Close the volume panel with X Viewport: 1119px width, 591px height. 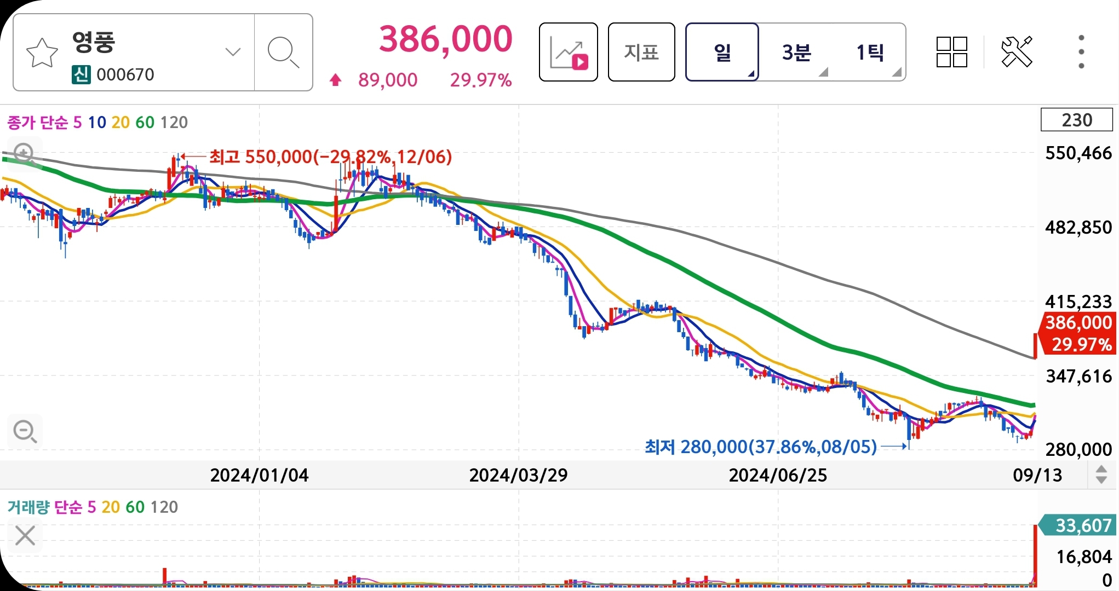pyautogui.click(x=25, y=536)
